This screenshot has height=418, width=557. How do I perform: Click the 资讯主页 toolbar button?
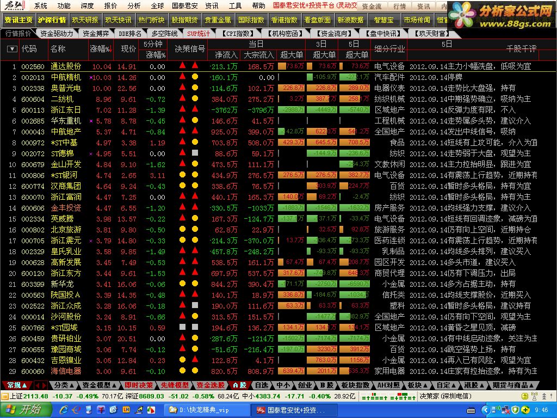18,20
